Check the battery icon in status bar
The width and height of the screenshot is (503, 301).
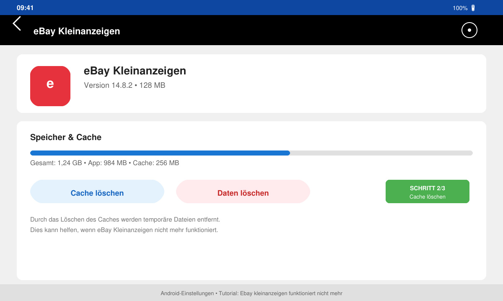(473, 8)
